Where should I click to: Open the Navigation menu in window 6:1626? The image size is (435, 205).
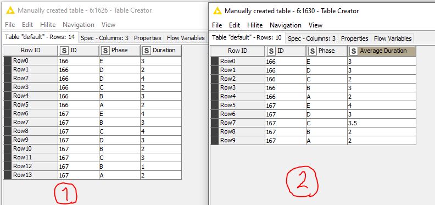(x=79, y=25)
